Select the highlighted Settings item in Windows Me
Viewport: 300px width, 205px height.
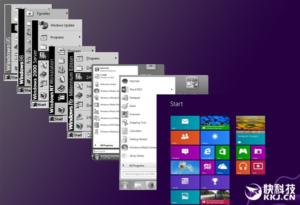coord(83,77)
